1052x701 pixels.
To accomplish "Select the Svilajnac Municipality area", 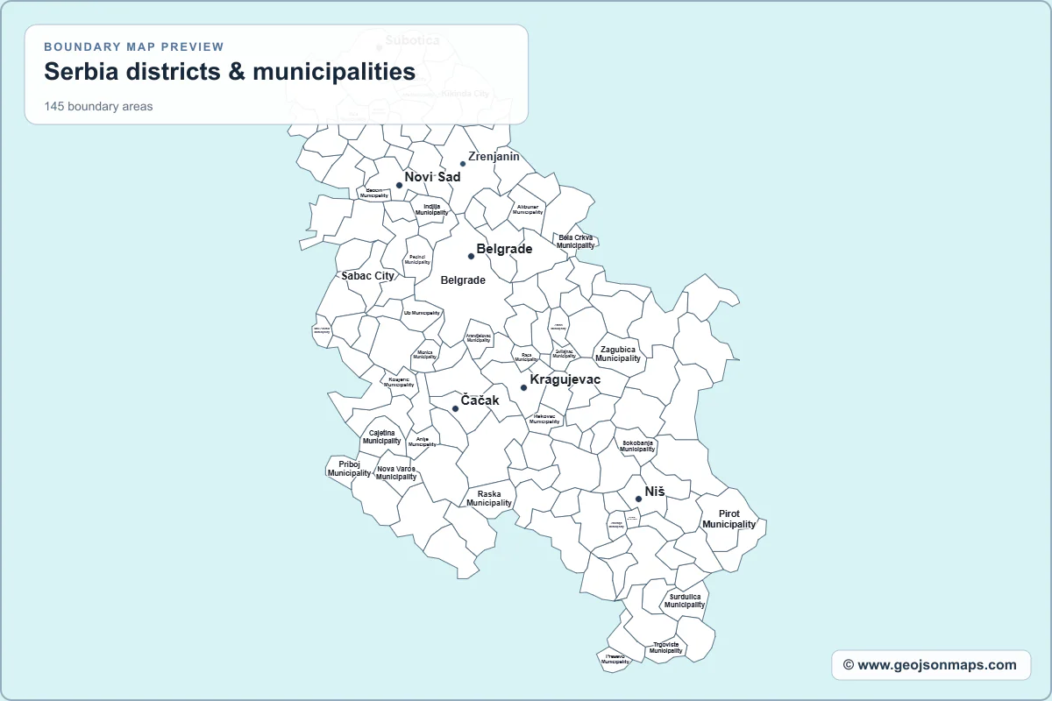I will (564, 353).
